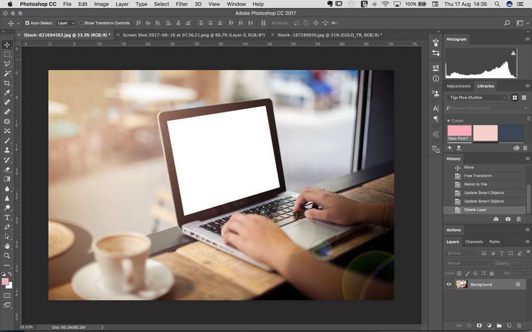Open the Tigz Rice Studios library dropdown
This screenshot has width=532, height=332.
(476, 98)
